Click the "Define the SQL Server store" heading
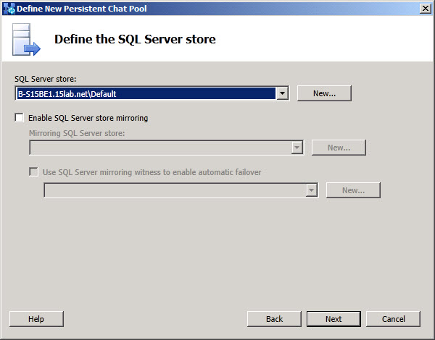The width and height of the screenshot is (435, 340). (135, 38)
